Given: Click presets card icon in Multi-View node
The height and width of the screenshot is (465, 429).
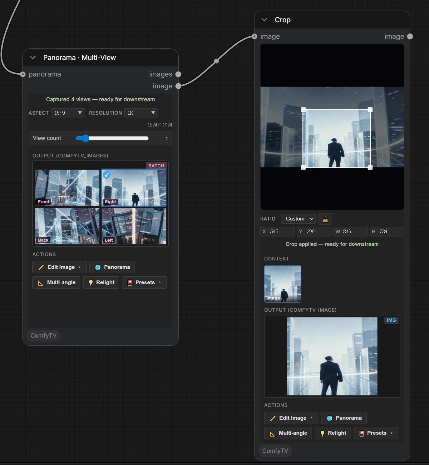Looking at the screenshot, I should (x=130, y=283).
